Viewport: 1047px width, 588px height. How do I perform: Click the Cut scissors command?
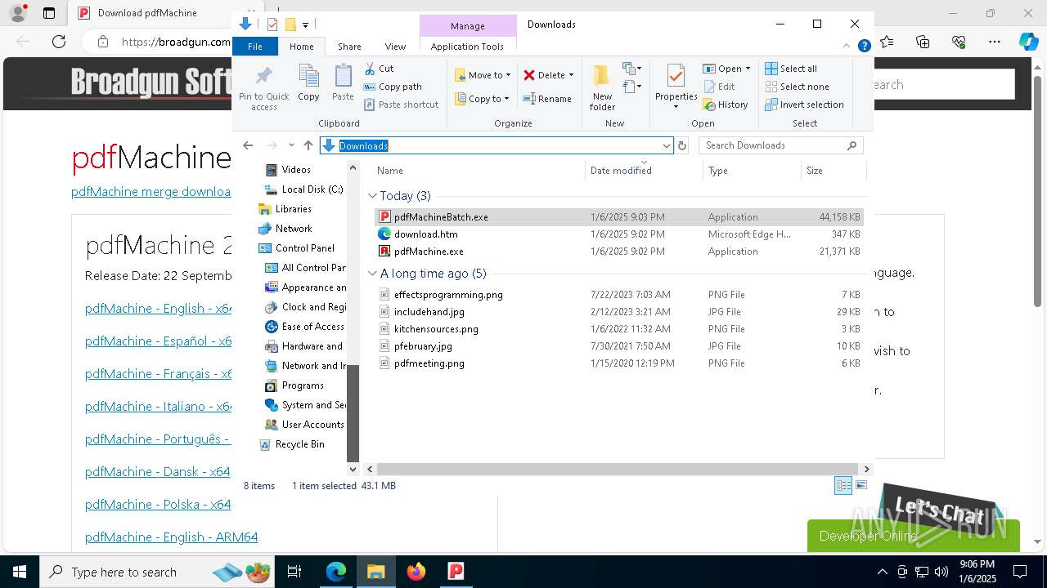point(379,69)
